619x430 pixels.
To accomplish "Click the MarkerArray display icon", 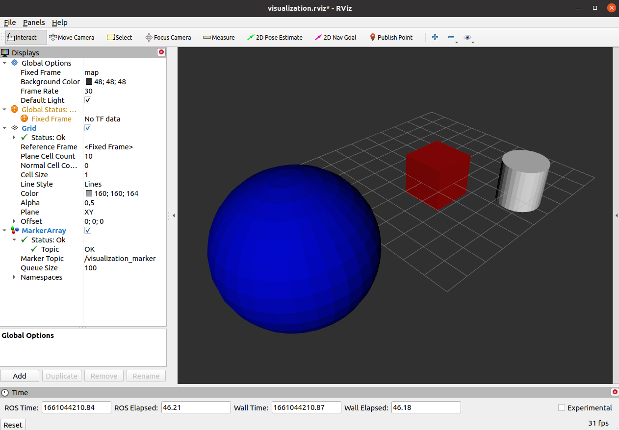I will (14, 230).
